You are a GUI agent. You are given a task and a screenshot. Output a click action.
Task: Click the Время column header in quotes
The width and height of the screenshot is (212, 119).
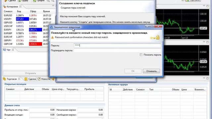(x=46, y=11)
